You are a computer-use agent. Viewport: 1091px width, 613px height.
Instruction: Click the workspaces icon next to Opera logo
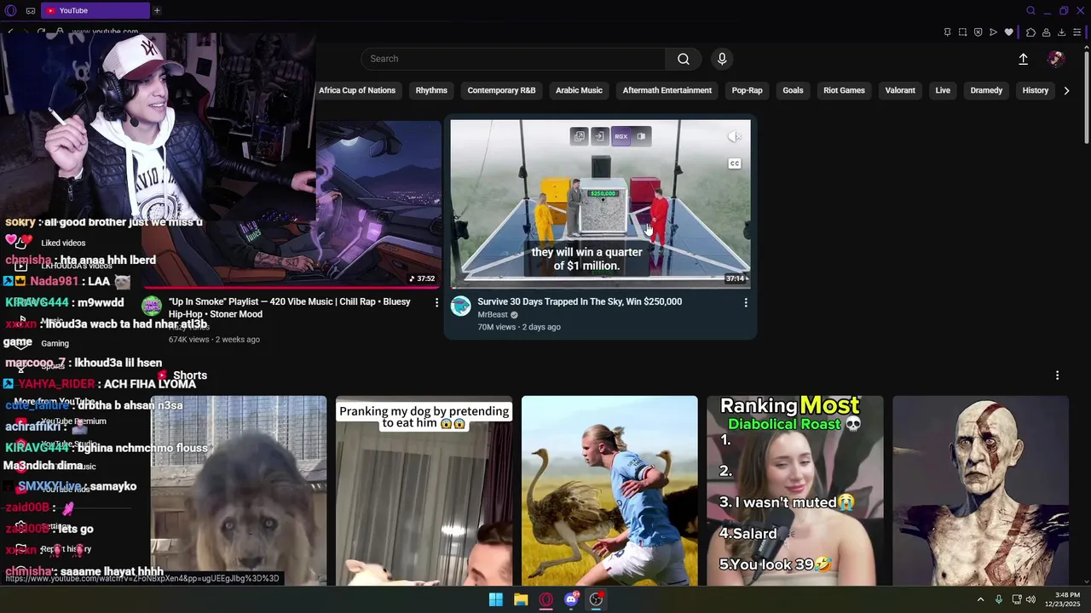[x=31, y=10]
